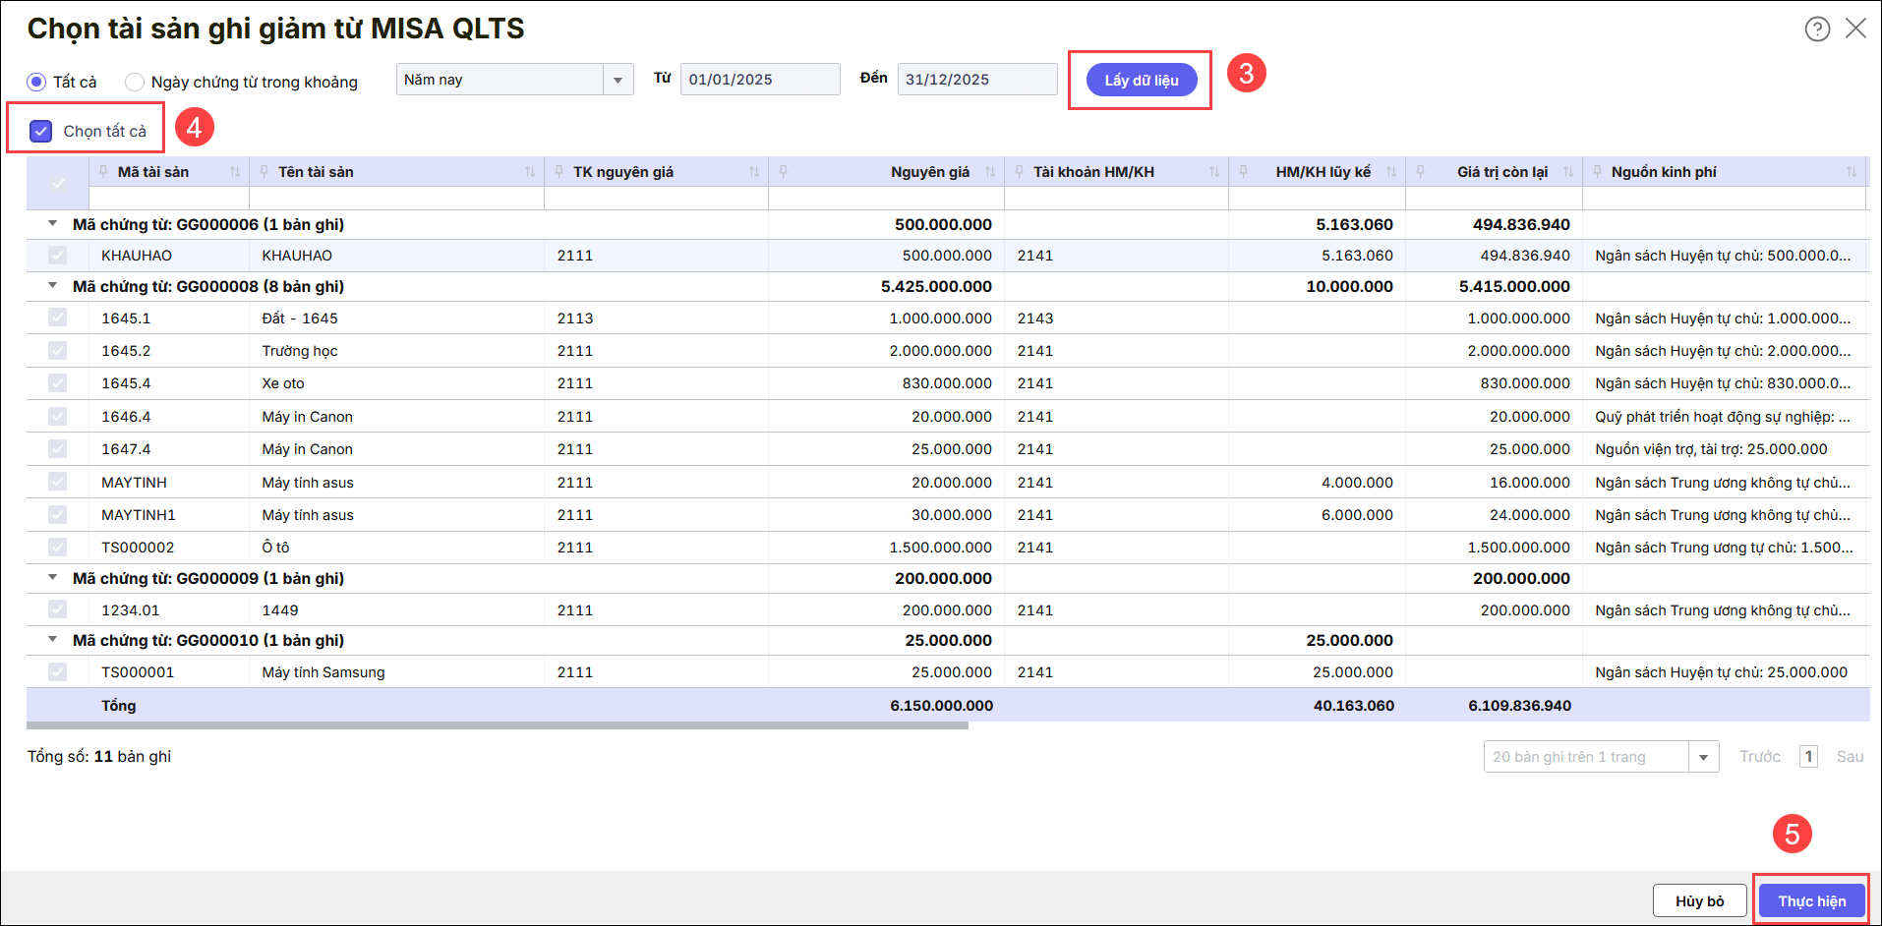Image resolution: width=1882 pixels, height=926 pixels.
Task: Go to next page with Sau
Action: click(1850, 757)
